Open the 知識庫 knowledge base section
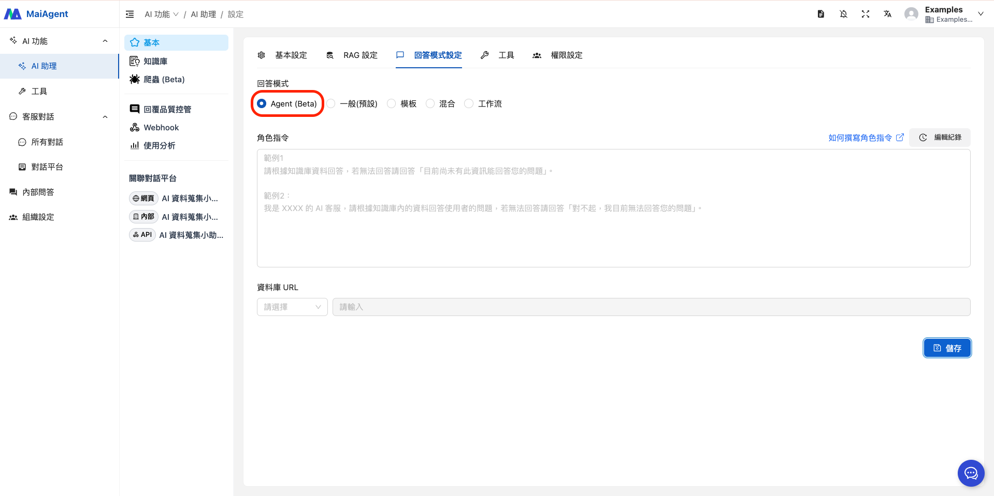This screenshot has height=496, width=994. pos(155,61)
